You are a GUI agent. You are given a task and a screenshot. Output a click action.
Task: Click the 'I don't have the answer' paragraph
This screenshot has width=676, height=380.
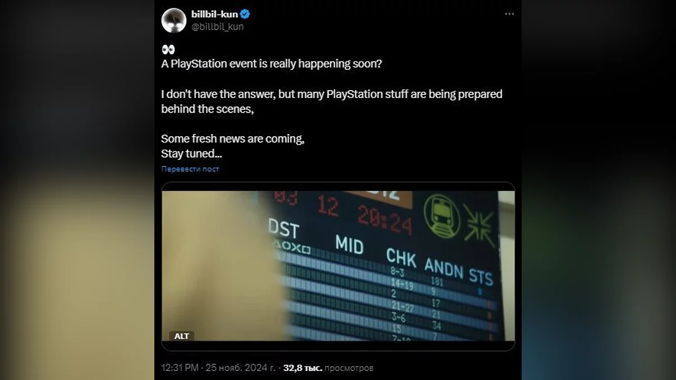tap(332, 101)
